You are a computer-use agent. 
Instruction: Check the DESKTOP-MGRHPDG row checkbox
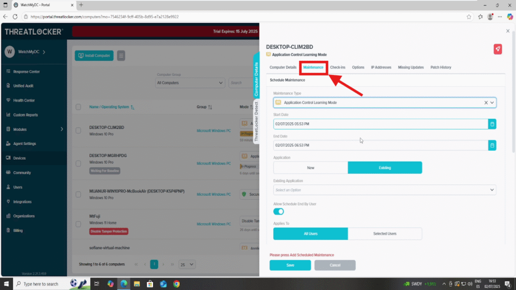[78, 164]
